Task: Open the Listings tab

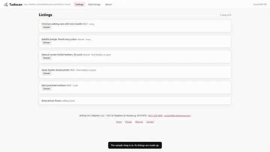Action: (x=79, y=5)
